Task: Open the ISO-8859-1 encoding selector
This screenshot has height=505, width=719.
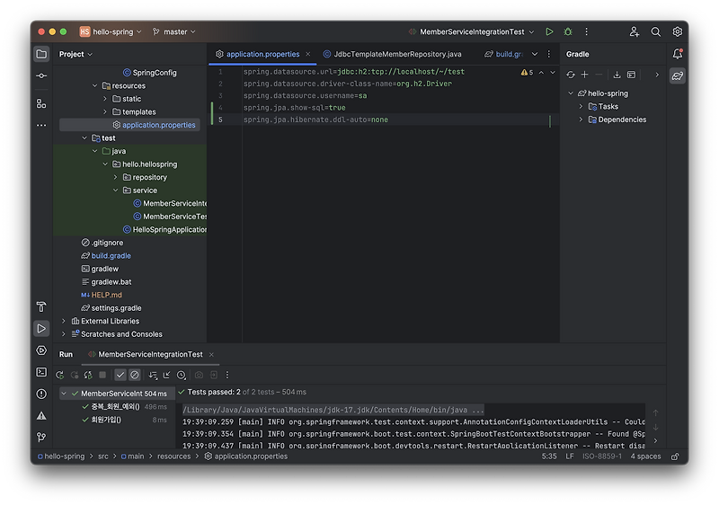Action: tap(602, 456)
